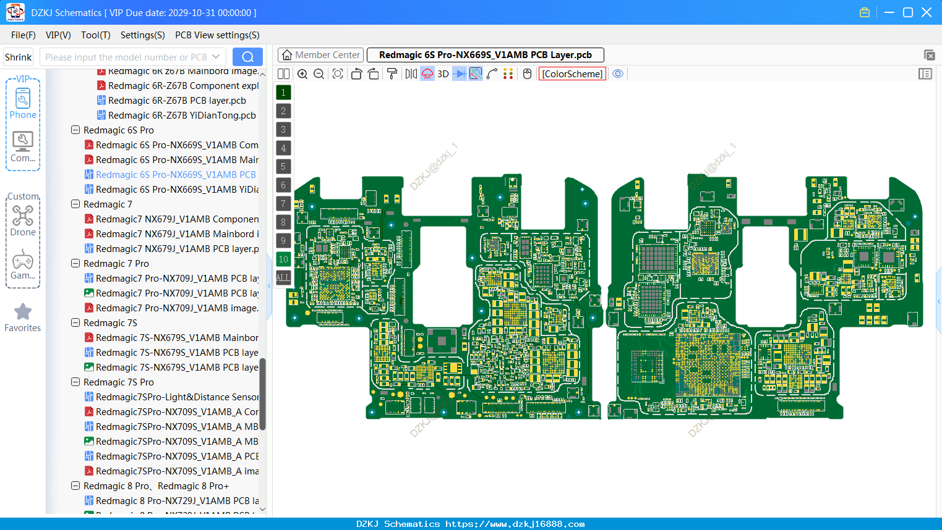This screenshot has height=530, width=942.
Task: Rotate the board counter-clockwise
Action: point(356,74)
